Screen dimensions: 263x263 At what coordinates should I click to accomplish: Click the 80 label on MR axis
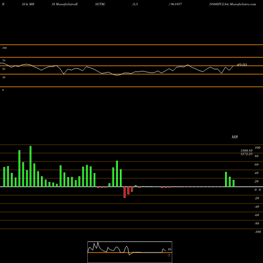tap(257, 156)
